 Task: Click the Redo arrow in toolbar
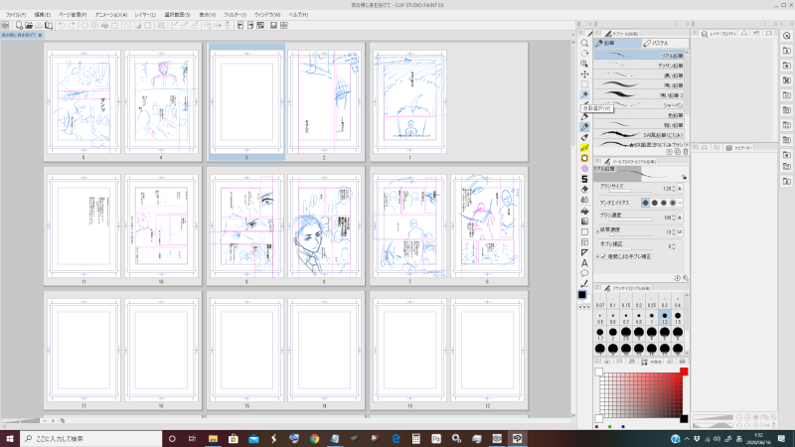coord(72,25)
